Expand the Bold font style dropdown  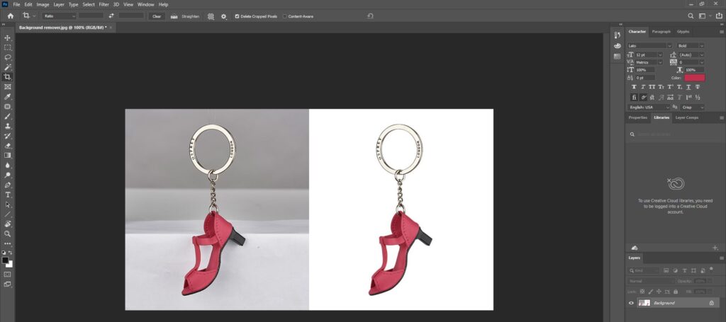click(x=690, y=46)
